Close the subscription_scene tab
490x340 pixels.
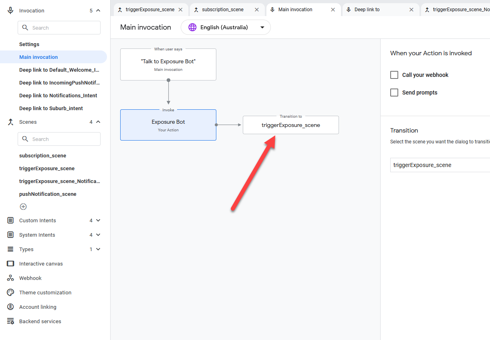pos(257,10)
